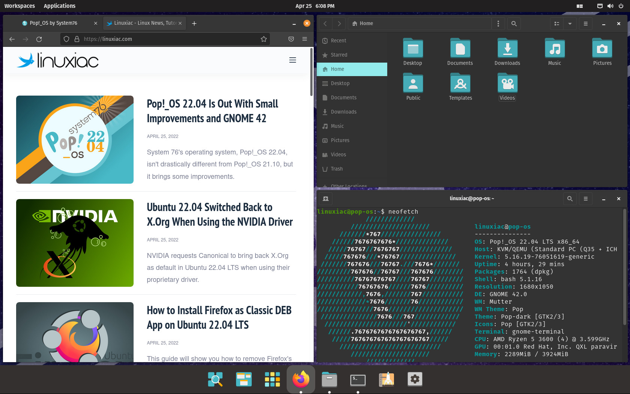Select Documents in Files sidebar
The height and width of the screenshot is (394, 630).
tap(352, 97)
